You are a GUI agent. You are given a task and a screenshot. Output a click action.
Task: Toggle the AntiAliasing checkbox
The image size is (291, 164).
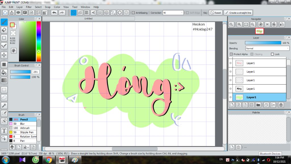tap(133, 13)
